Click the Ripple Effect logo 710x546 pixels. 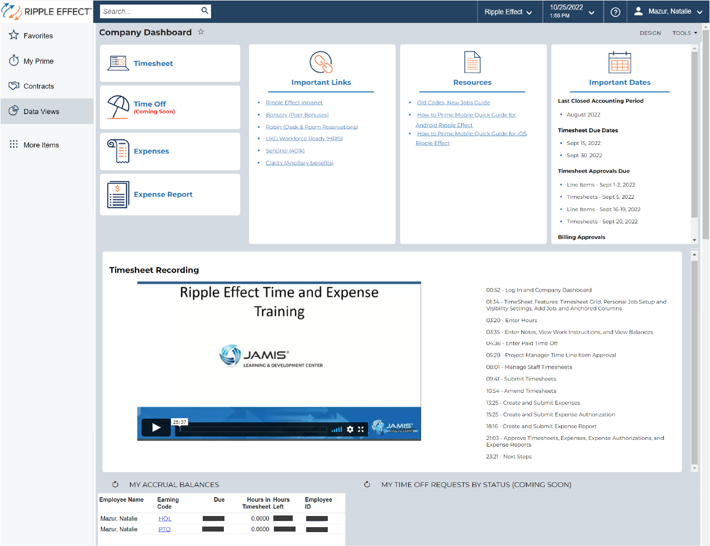46,11
